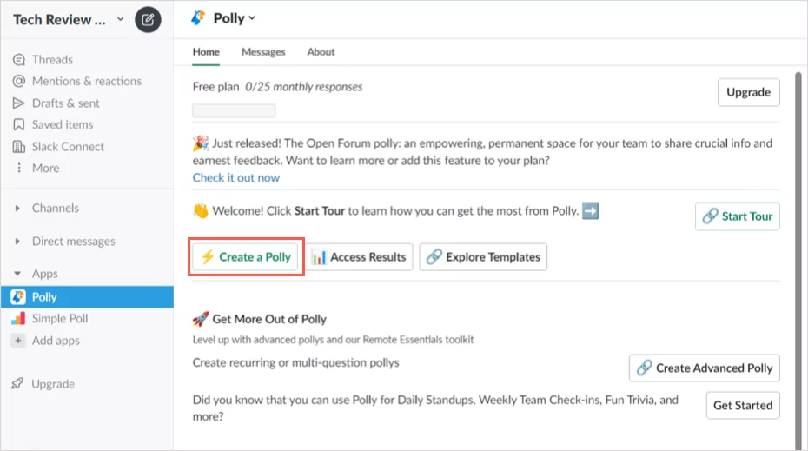808x451 pixels.
Task: Click the monthly responses progress bar
Action: click(234, 111)
